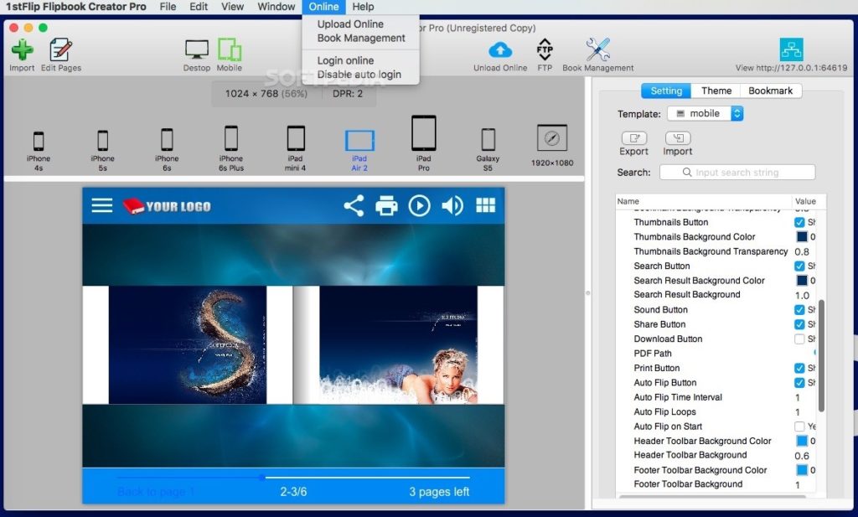Switch to the Bookmark tab
Viewport: 858px width, 517px height.
point(771,90)
